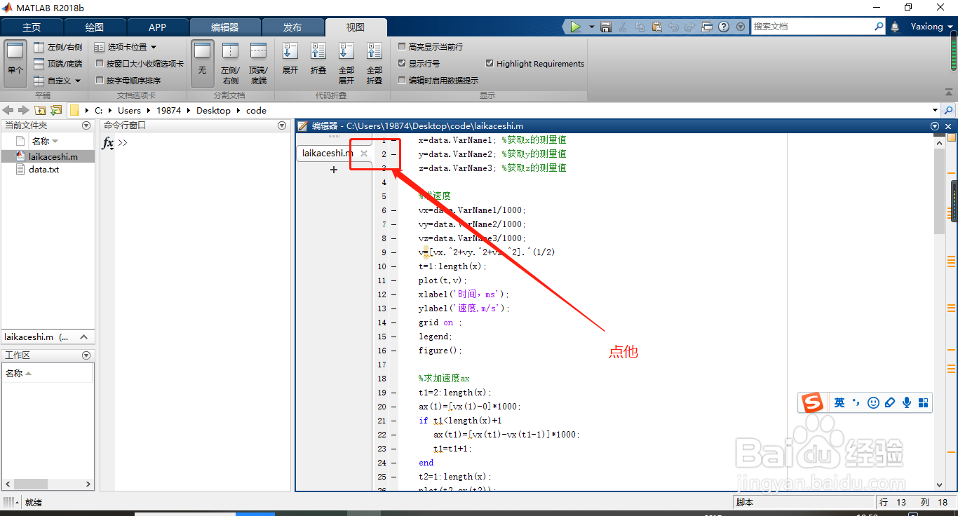
Task: Open the dropdown arrow beside the Run button
Action: tap(591, 27)
